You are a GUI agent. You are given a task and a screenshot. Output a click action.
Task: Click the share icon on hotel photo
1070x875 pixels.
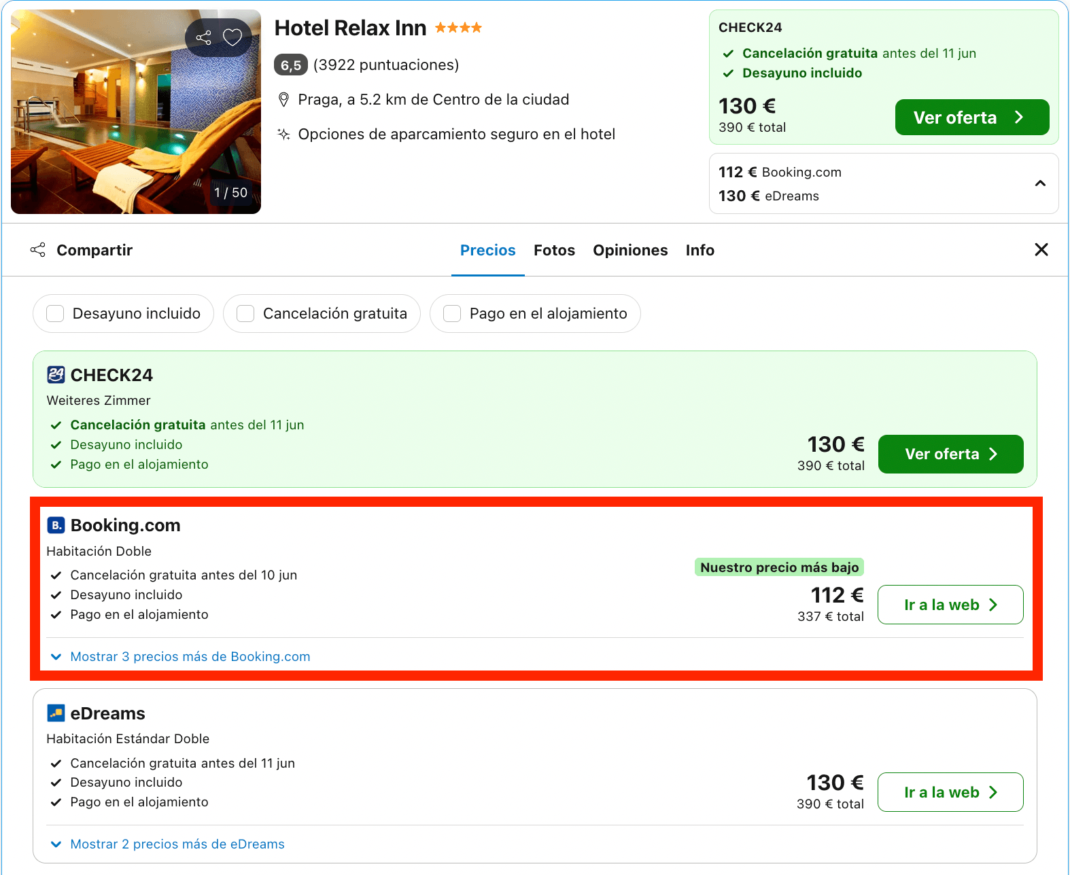click(203, 37)
